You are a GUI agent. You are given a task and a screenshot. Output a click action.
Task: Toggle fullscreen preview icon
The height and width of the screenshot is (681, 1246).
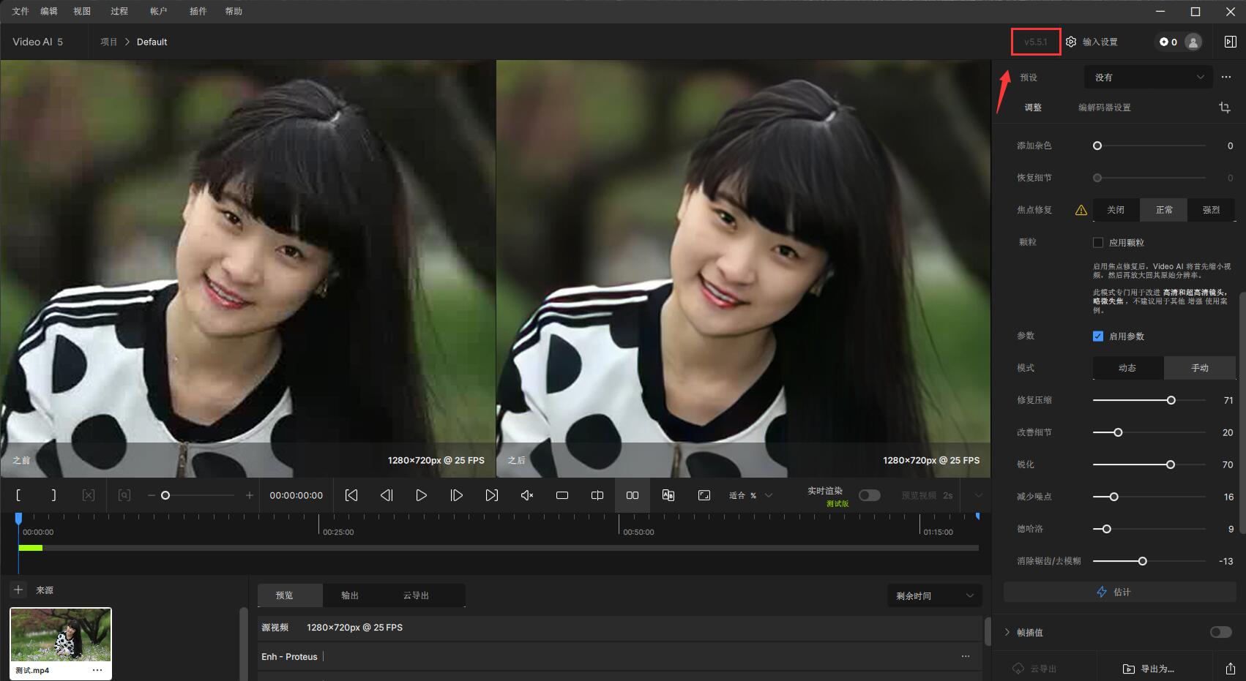pyautogui.click(x=704, y=495)
